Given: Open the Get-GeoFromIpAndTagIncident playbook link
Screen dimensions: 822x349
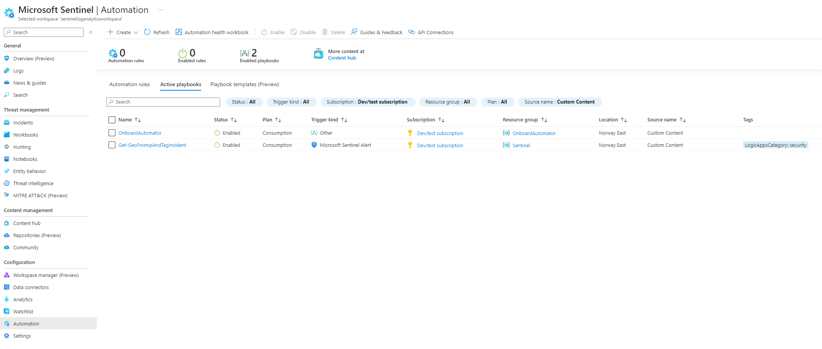Looking at the screenshot, I should (x=152, y=145).
